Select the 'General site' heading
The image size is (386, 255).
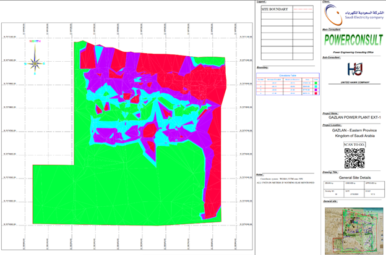(330, 201)
